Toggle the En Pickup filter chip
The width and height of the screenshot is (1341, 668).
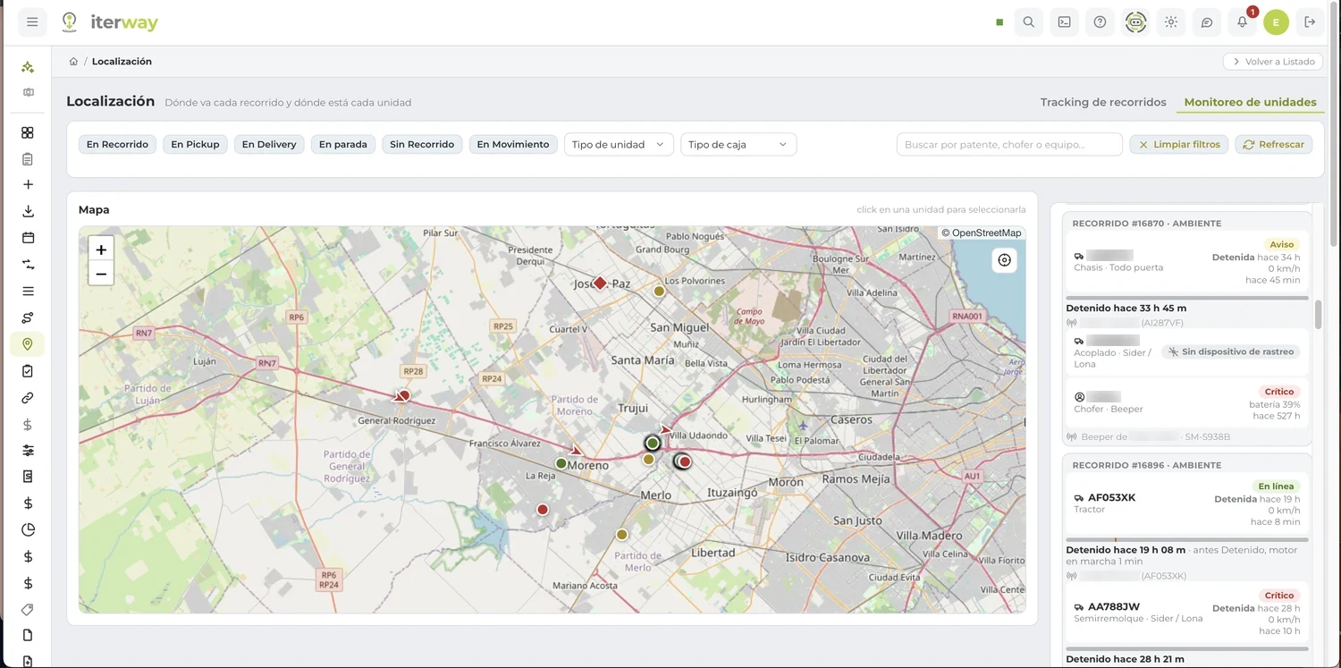coord(195,144)
